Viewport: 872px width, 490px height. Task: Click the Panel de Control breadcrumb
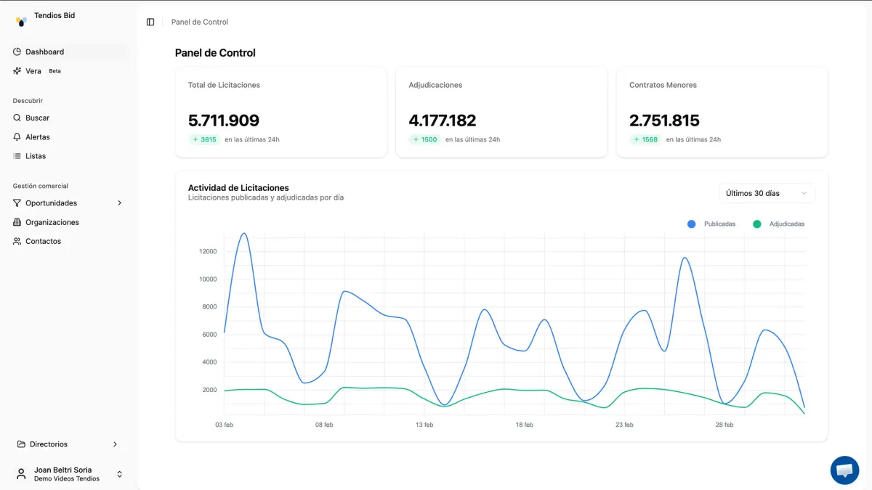[198, 22]
